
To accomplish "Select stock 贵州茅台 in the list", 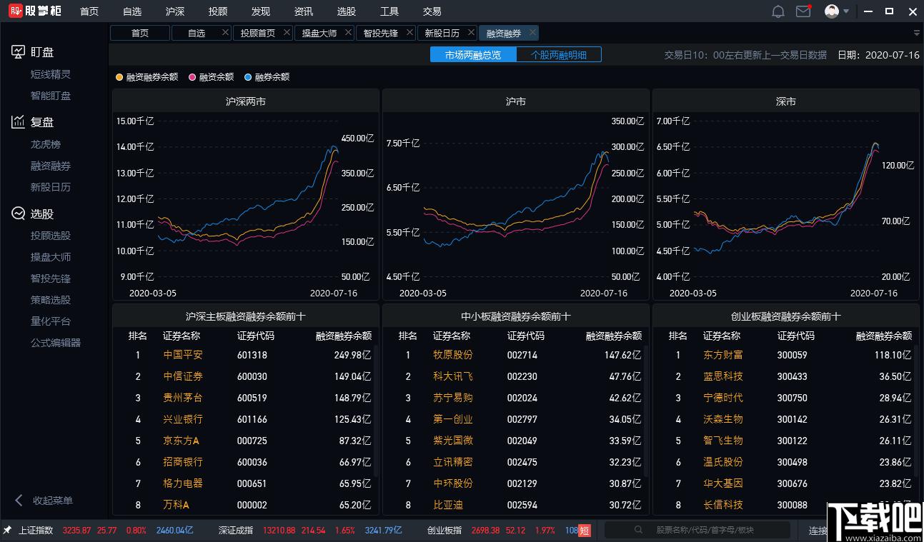I will coord(183,398).
